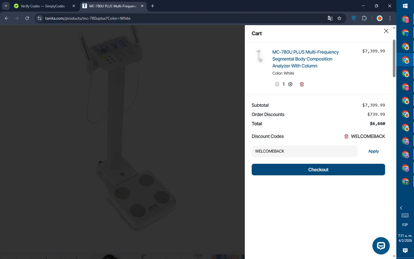Open a new browser tab

(x=153, y=6)
